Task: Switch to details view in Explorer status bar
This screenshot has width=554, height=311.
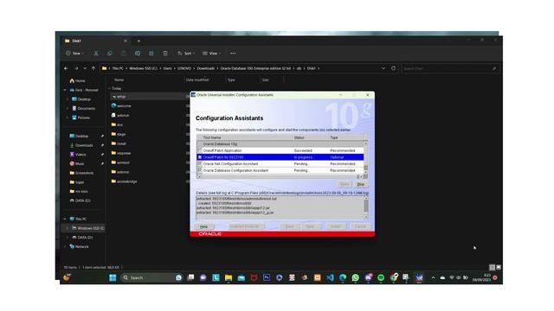Action: [492, 267]
